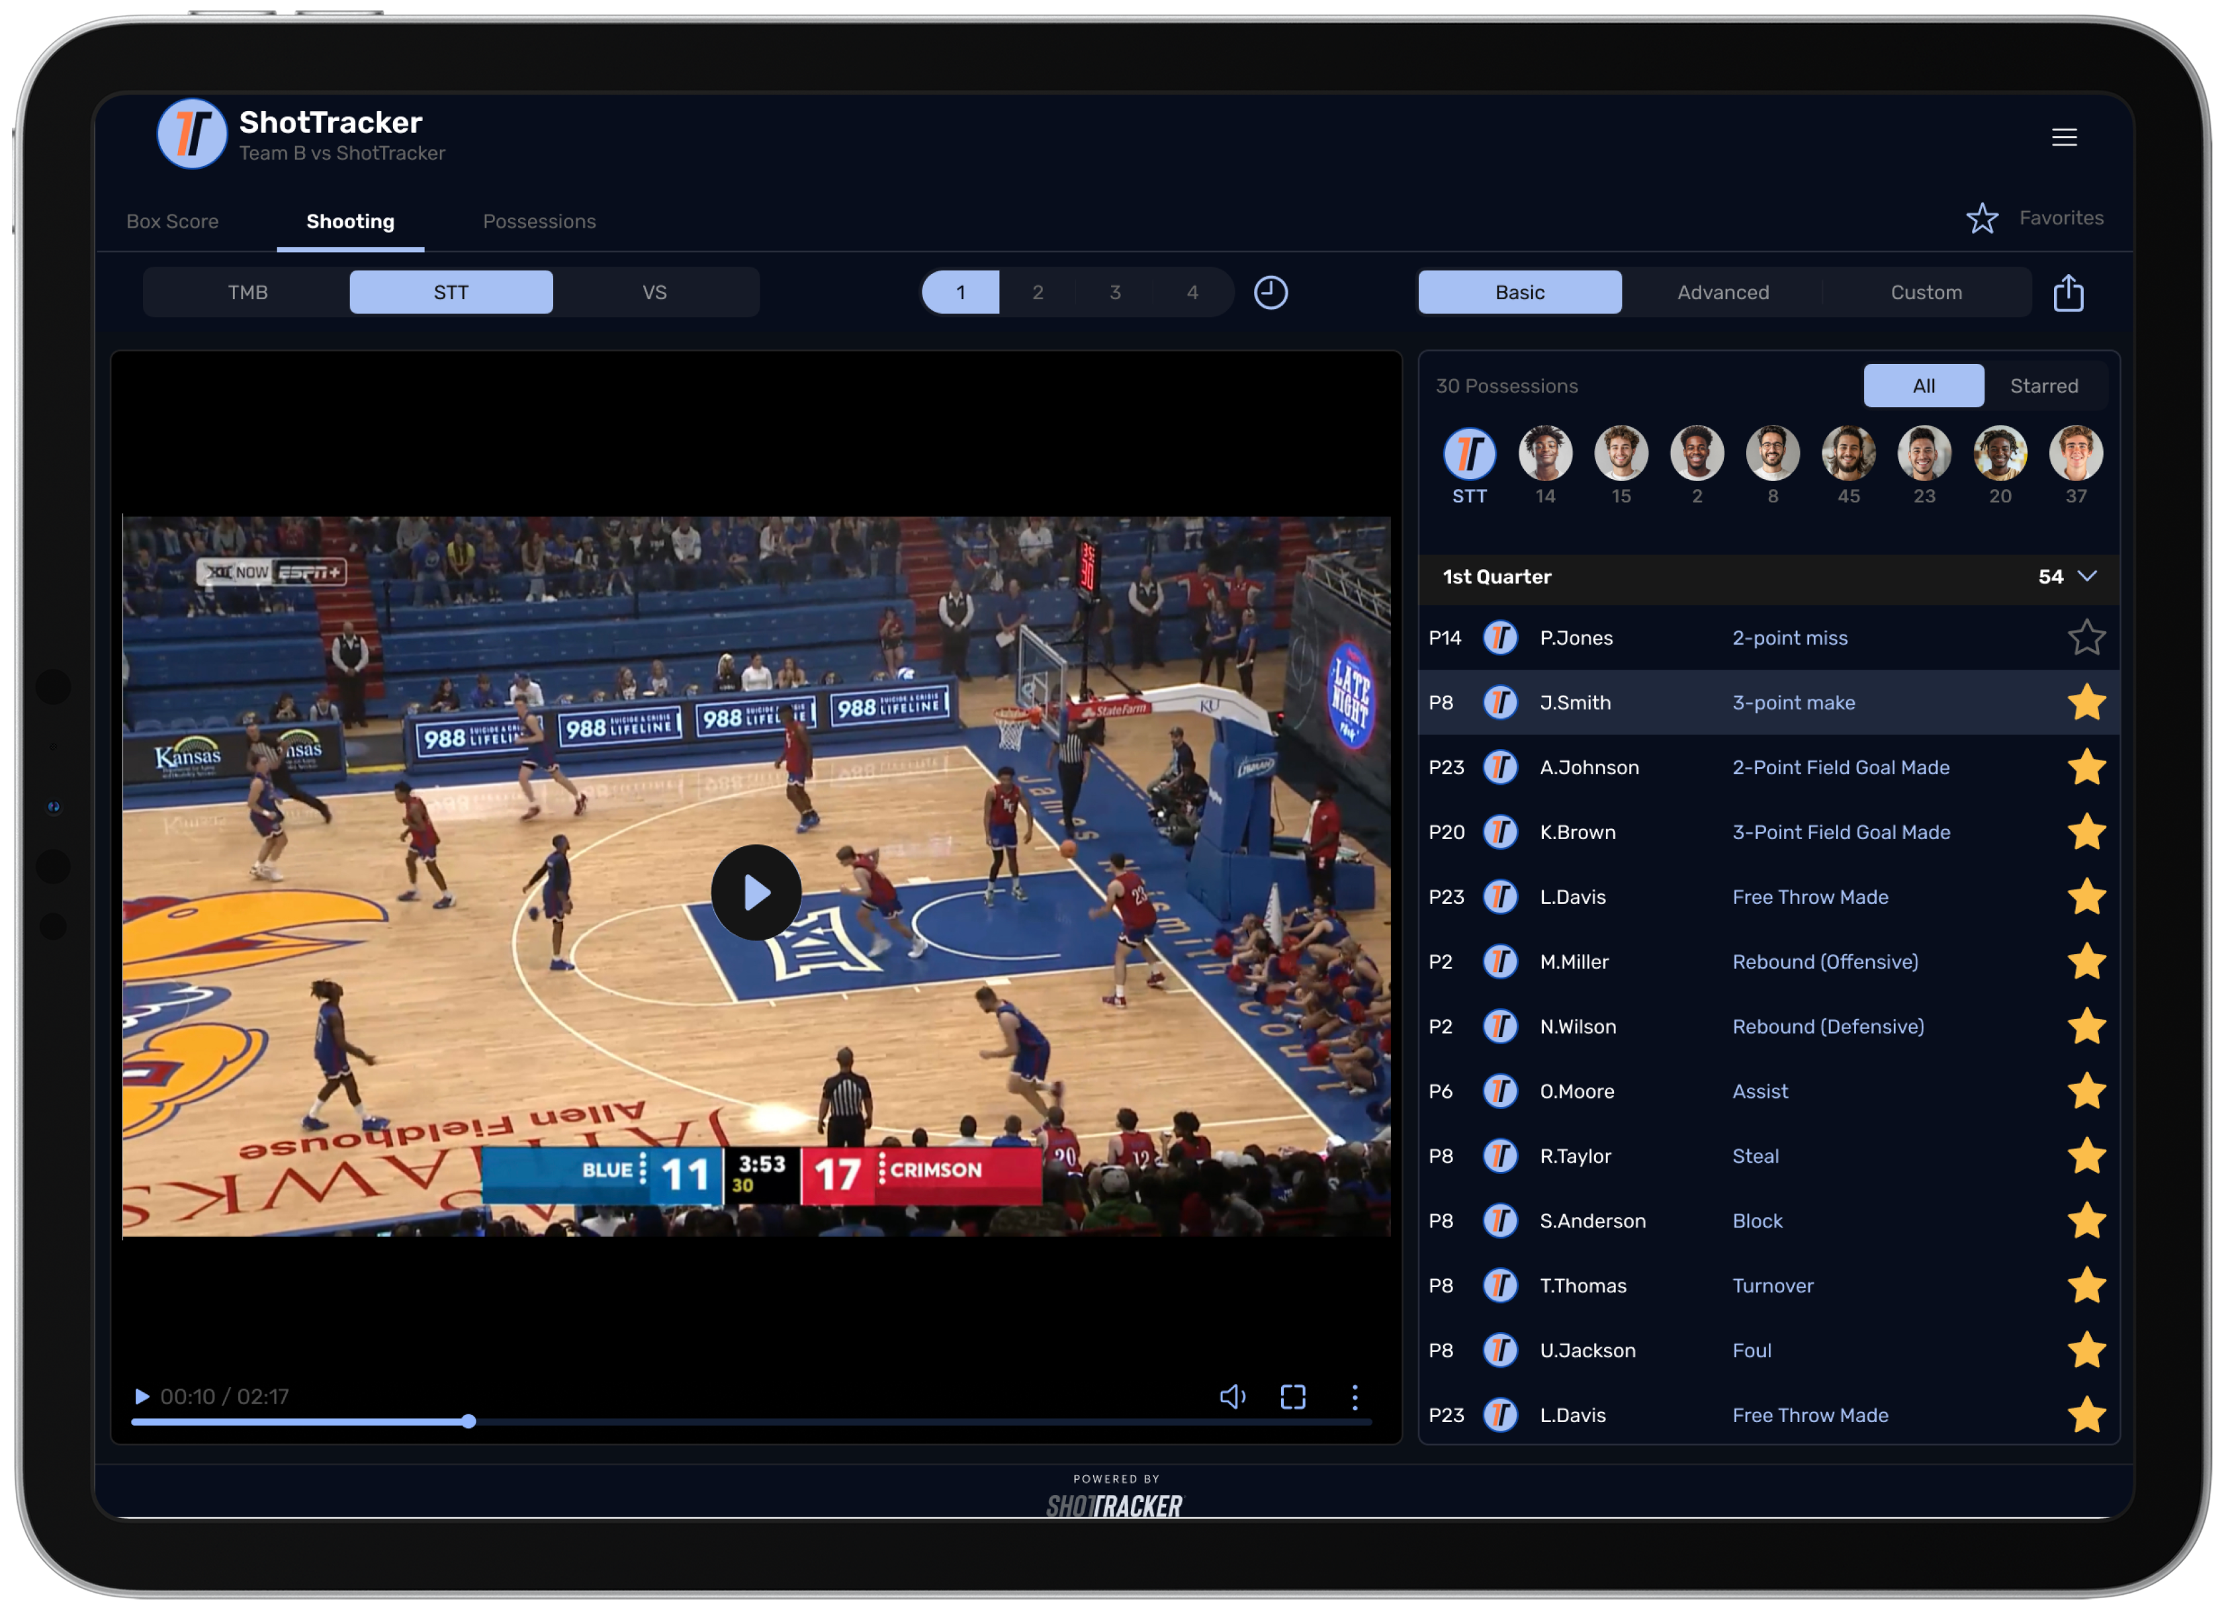Unstar T.Thomas Turnover
This screenshot has height=1614, width=2228.
tap(2086, 1285)
